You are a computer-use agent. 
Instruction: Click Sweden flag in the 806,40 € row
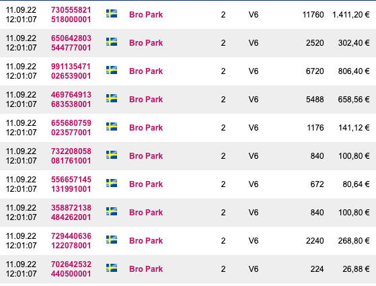(112, 70)
